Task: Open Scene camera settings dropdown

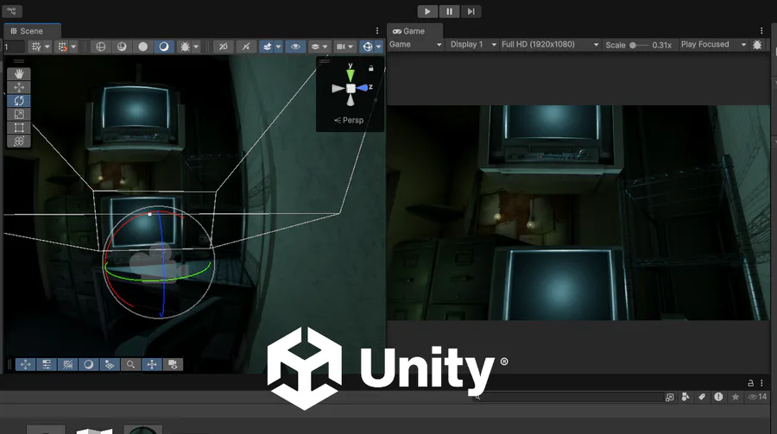Action: coord(344,47)
